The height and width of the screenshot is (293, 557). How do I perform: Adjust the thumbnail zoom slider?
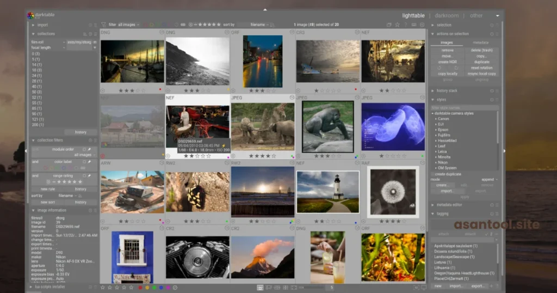pos(312,288)
